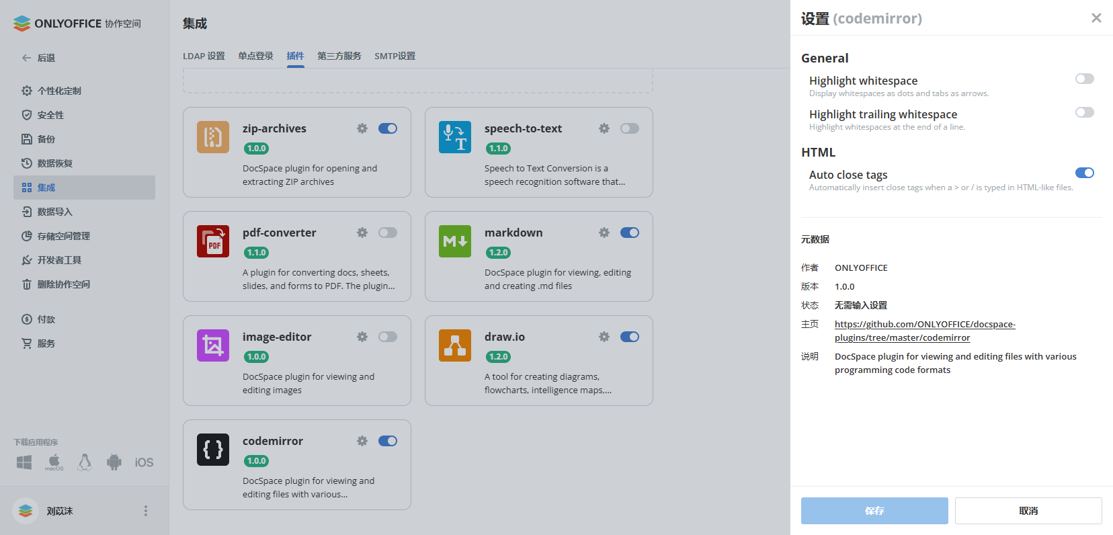Open 开发者工具 settings section
This screenshot has width=1113, height=535.
(x=84, y=260)
